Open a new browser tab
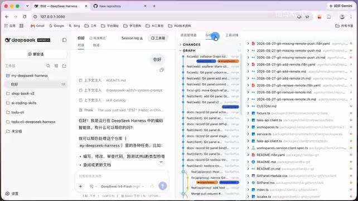The width and height of the screenshot is (358, 201). pyautogui.click(x=154, y=6)
